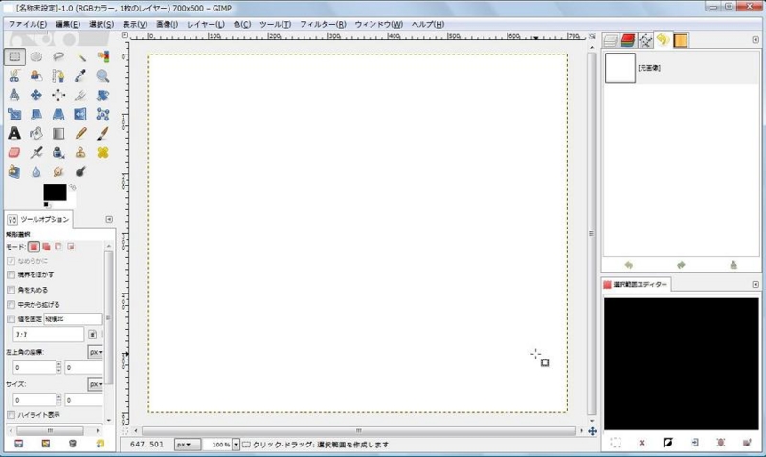Select the Measure compass tool
The height and width of the screenshot is (457, 766).
coord(14,95)
